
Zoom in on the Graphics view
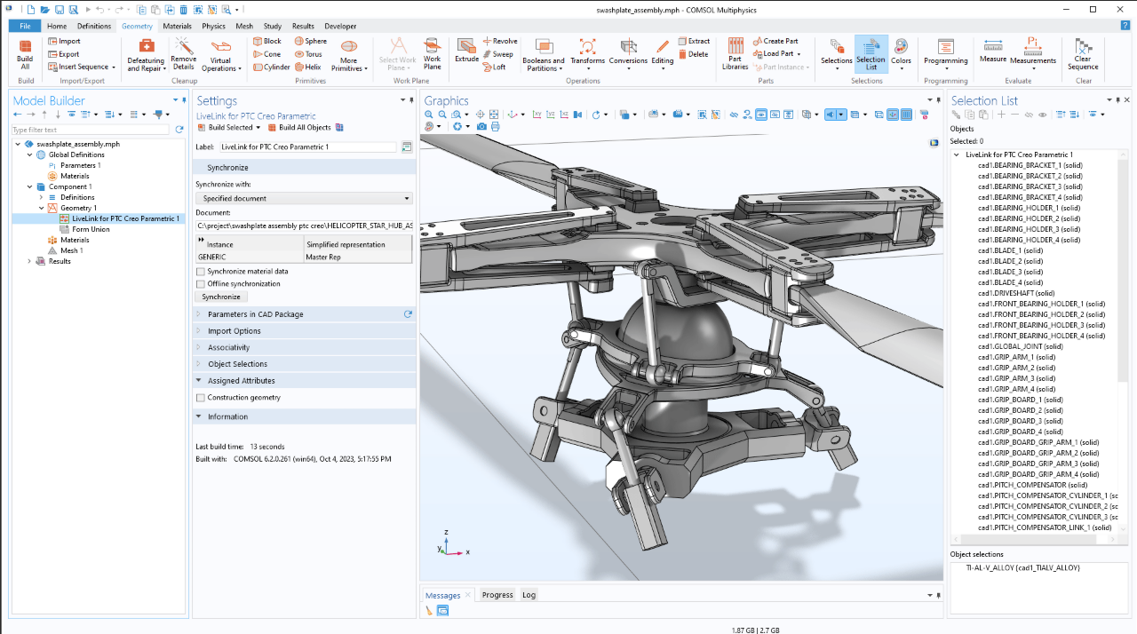[429, 115]
